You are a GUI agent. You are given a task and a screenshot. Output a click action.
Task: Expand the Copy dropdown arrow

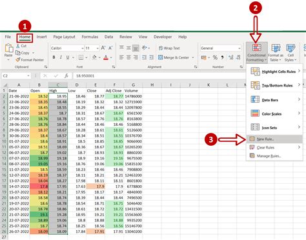(x=33, y=53)
